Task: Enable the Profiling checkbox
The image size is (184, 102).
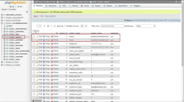Action: click(123, 20)
